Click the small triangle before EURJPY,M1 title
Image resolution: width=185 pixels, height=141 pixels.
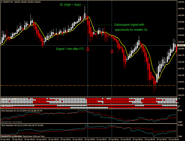[2, 2]
